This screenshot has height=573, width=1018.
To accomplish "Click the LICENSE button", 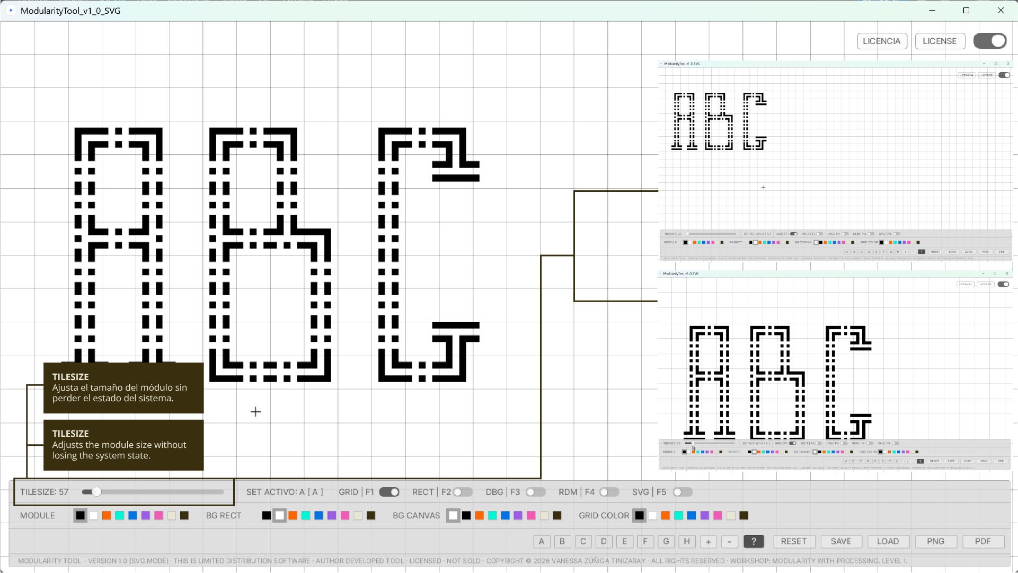I will 939,41.
